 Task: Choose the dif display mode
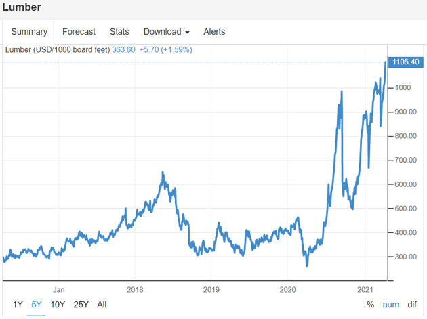pos(412,305)
